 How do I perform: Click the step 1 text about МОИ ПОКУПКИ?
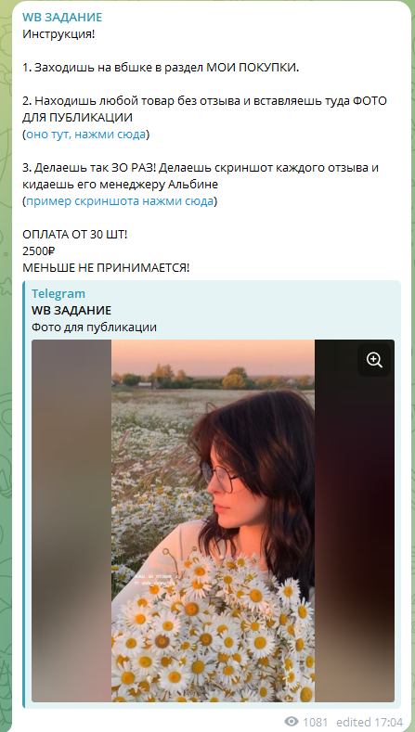[x=161, y=68]
